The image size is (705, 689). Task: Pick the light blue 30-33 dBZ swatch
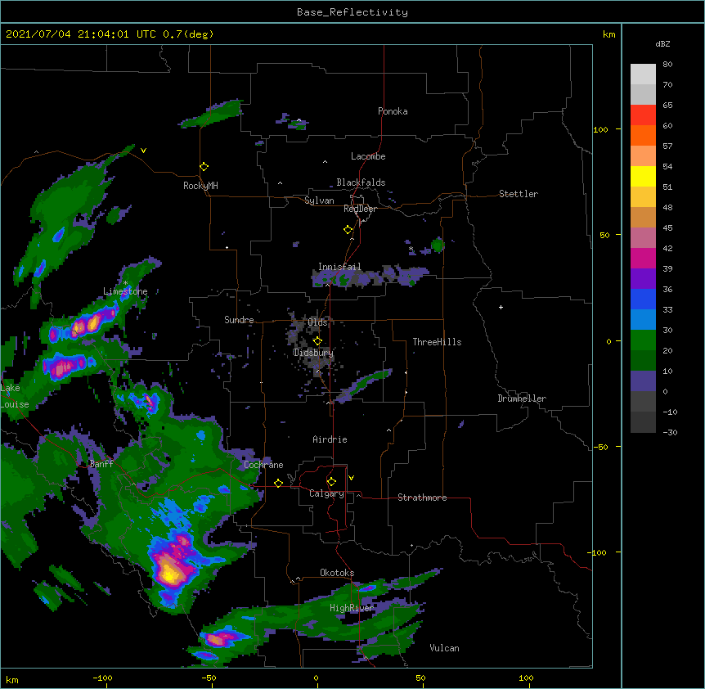point(643,320)
